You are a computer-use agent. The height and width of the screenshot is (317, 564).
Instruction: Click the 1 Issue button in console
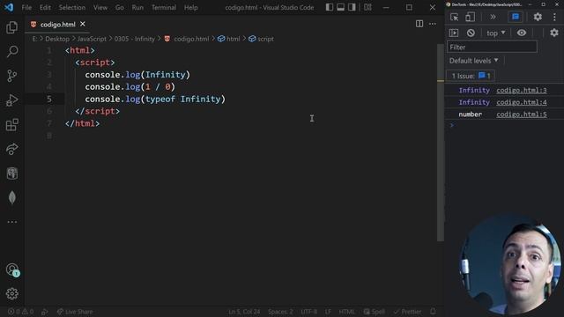[471, 76]
